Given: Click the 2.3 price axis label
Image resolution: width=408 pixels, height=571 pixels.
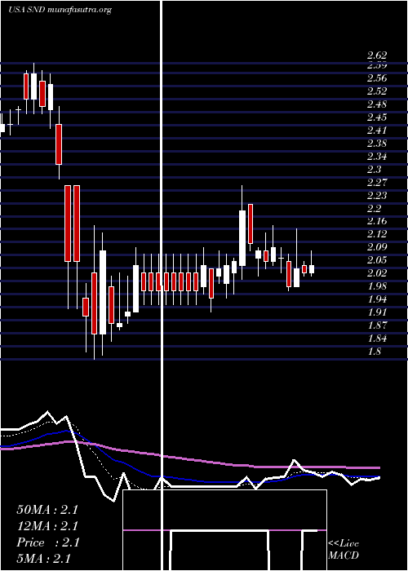Looking at the screenshot, I should click(374, 170).
